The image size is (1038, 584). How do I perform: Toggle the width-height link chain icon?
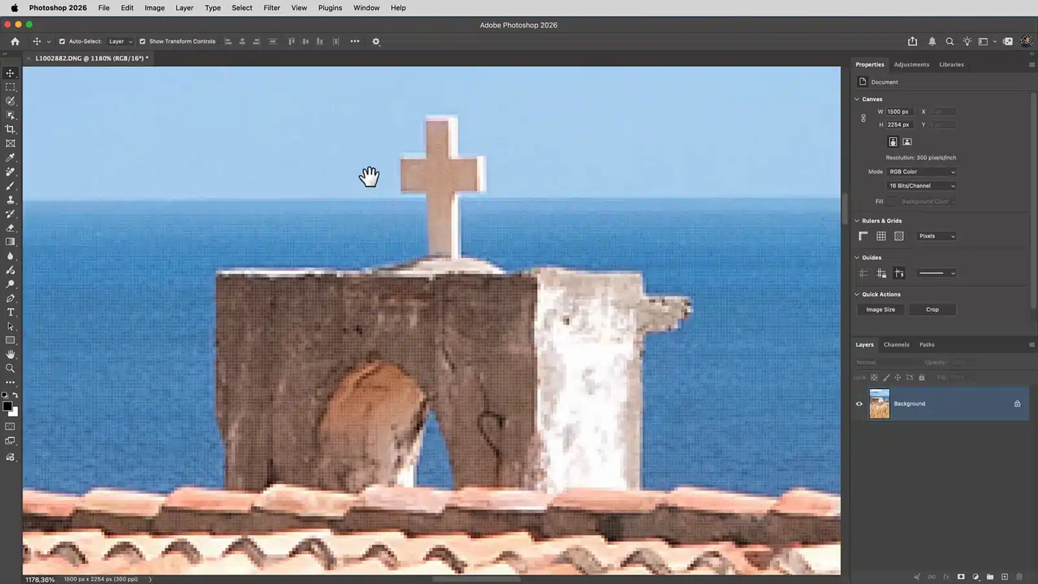tap(863, 118)
